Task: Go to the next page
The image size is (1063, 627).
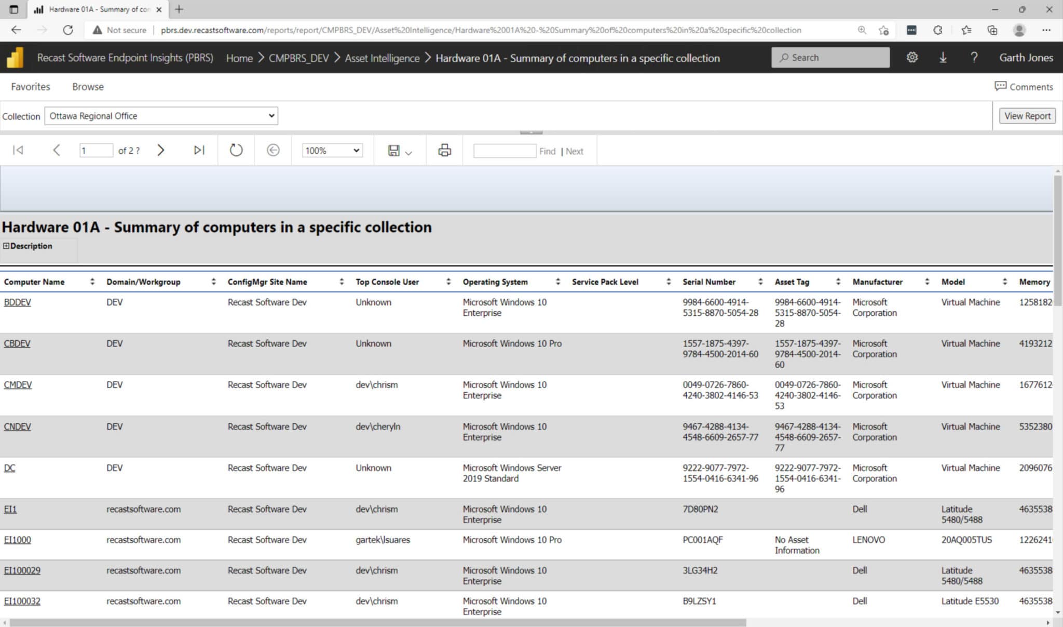Action: click(x=161, y=150)
